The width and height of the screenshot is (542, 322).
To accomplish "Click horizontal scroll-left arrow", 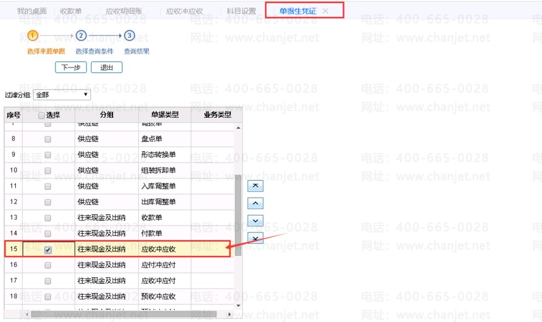I will pyautogui.click(x=27, y=314).
